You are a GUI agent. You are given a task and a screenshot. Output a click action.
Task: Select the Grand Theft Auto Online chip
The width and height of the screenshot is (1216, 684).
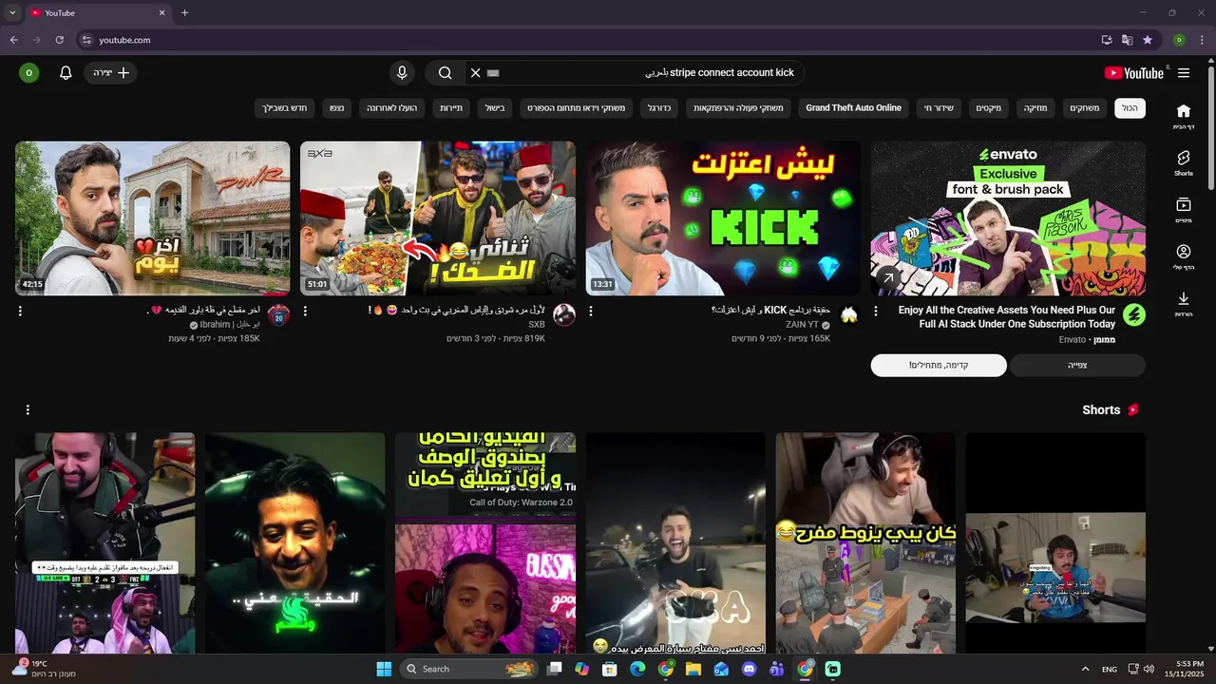853,108
